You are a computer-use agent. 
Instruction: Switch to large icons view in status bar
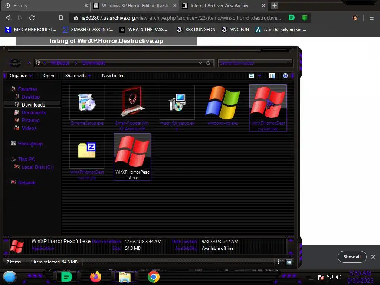point(289,262)
